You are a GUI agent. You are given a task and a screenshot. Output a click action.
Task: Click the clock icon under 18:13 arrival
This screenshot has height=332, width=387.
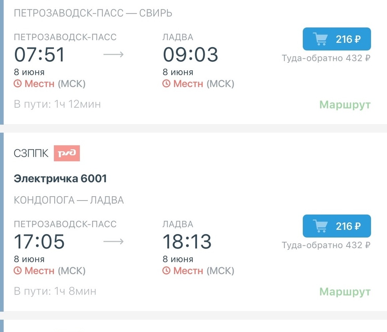[166, 271]
